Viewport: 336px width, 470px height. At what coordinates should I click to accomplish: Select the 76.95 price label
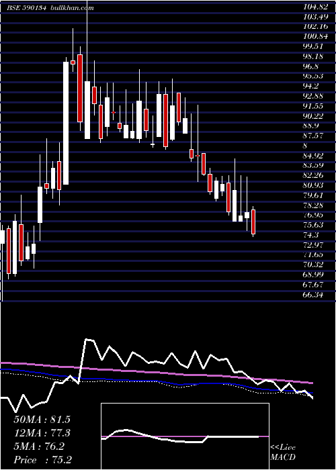[313, 216]
